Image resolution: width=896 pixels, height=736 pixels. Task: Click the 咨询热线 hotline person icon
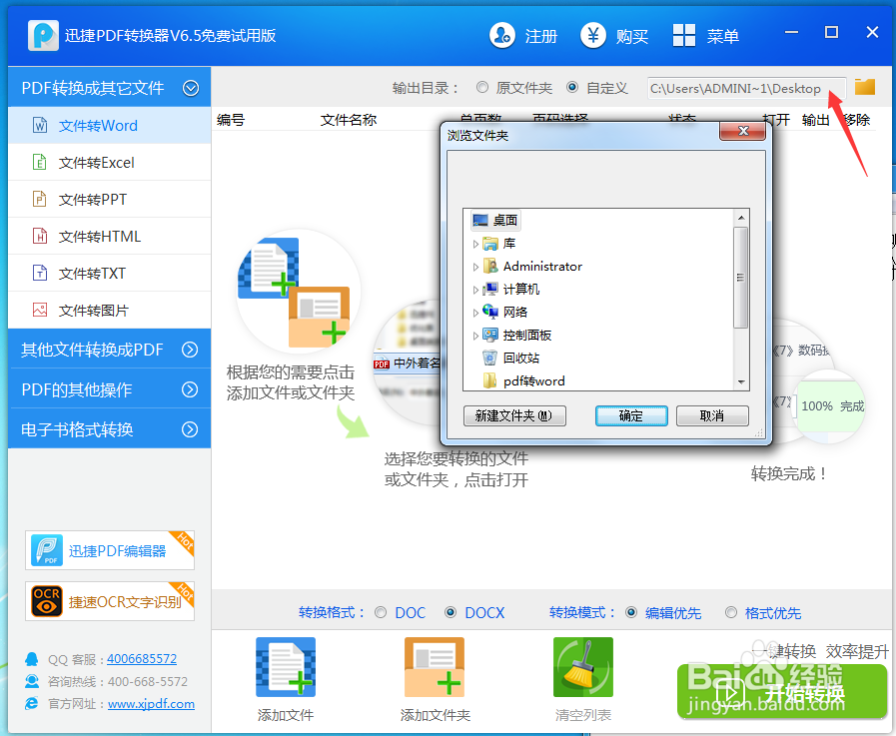31,681
